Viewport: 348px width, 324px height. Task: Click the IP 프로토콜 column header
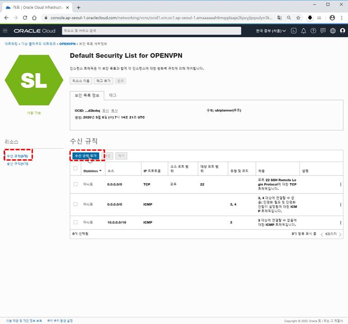click(x=152, y=171)
